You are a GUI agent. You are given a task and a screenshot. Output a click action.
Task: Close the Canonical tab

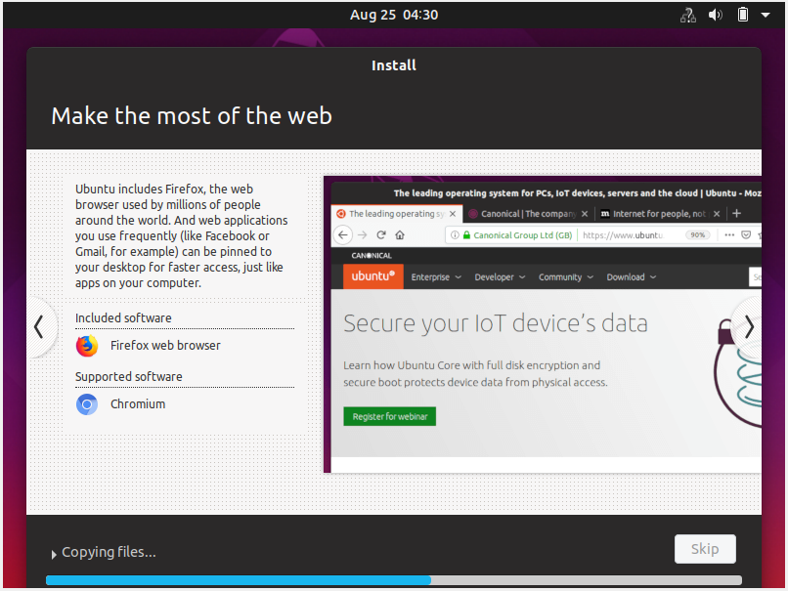pos(585,214)
